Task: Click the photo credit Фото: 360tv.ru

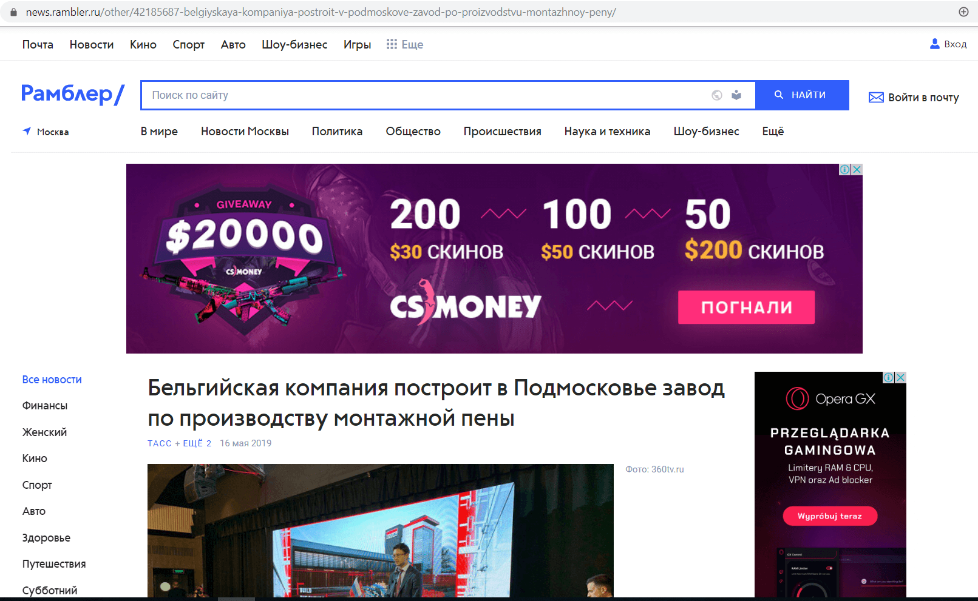Action: coord(654,469)
